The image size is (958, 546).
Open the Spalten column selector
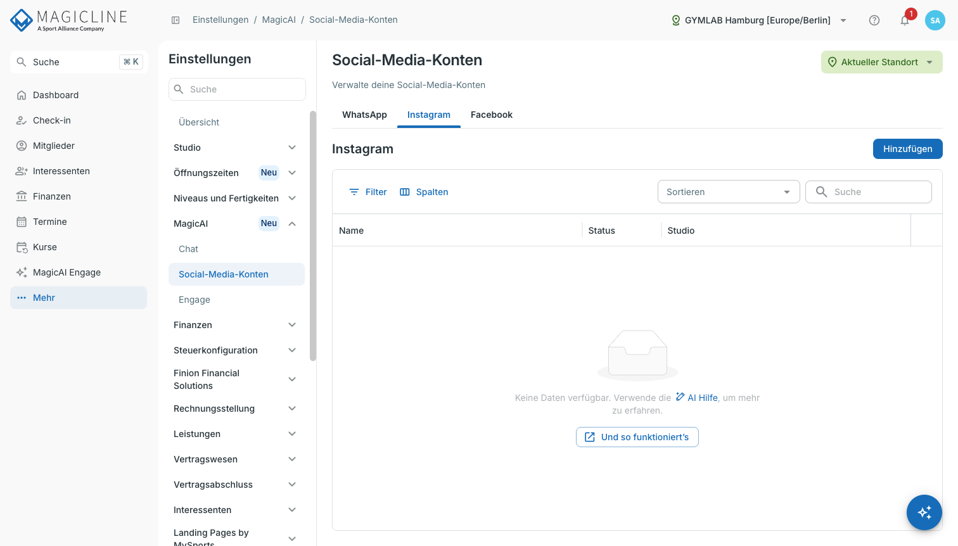click(x=424, y=192)
